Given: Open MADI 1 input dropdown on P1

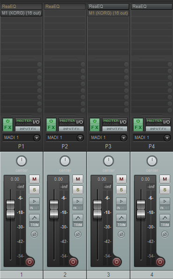Looking at the screenshot, I should click(x=22, y=138).
